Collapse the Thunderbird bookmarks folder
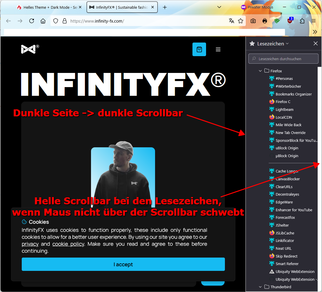322x292 pixels. click(260, 287)
